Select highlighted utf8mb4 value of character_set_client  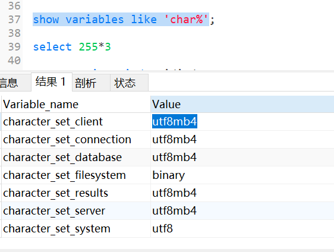[175, 122]
